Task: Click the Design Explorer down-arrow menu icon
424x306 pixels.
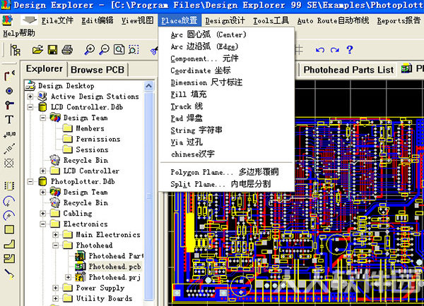Action: 29,20
